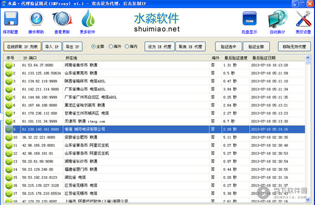
Task: Click green check icon of row 13
Action: click(x=8, y=161)
